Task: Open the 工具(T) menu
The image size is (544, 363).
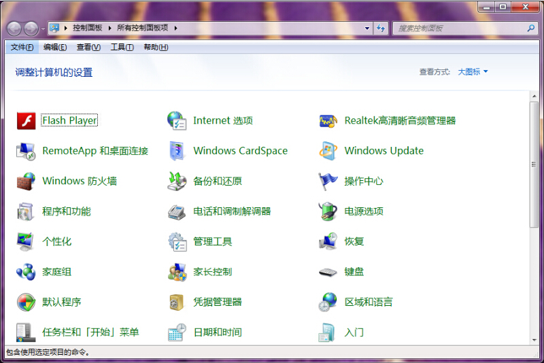Action: pos(122,48)
